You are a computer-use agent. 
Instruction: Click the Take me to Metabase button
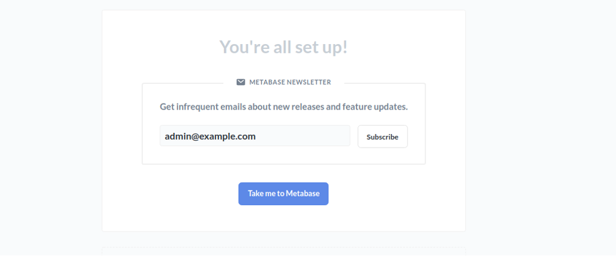283,194
